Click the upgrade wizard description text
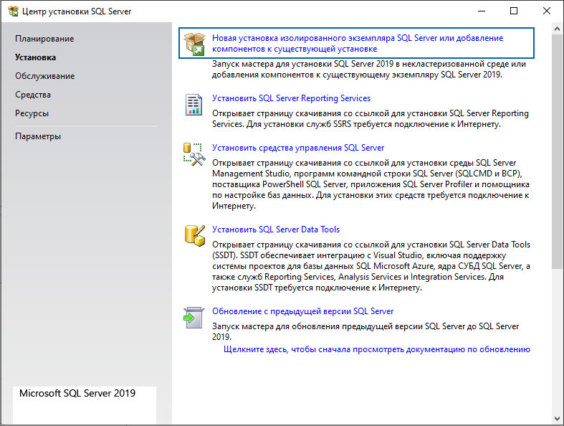 365,331
